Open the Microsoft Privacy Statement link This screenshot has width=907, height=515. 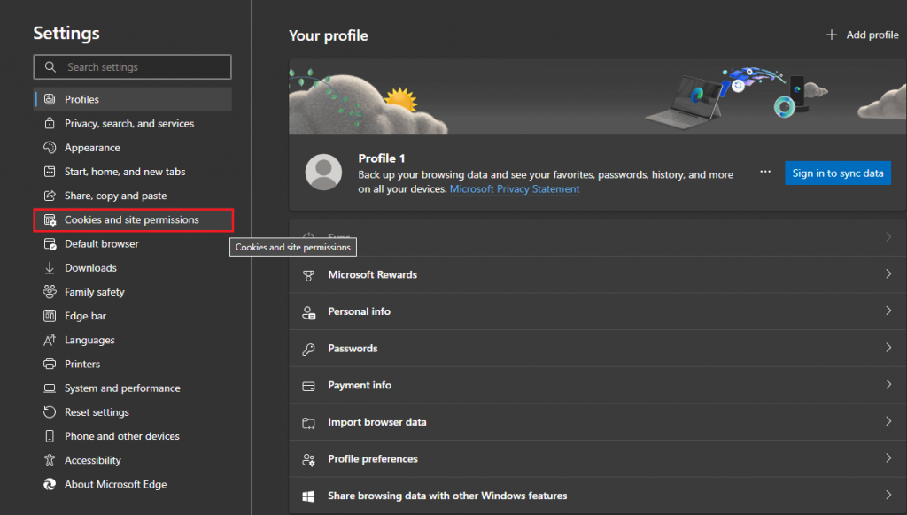click(515, 189)
